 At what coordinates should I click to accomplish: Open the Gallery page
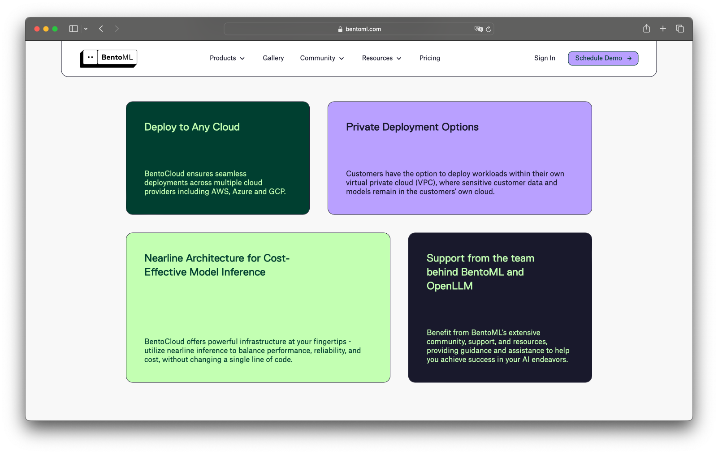click(x=273, y=58)
